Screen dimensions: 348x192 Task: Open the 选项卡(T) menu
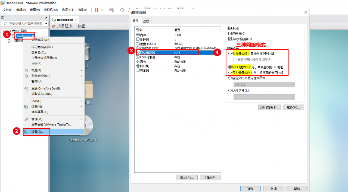[x=68, y=10]
